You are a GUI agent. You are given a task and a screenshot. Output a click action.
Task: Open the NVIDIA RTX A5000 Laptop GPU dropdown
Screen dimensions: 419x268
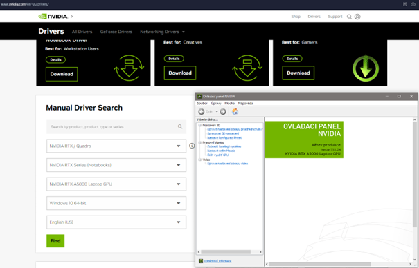[116, 184]
